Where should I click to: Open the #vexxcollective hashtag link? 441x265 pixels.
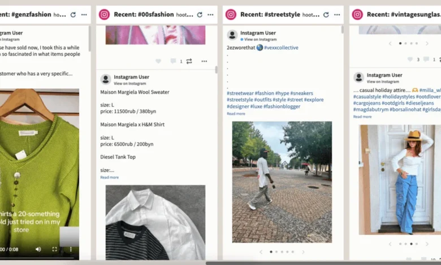pyautogui.click(x=281, y=48)
